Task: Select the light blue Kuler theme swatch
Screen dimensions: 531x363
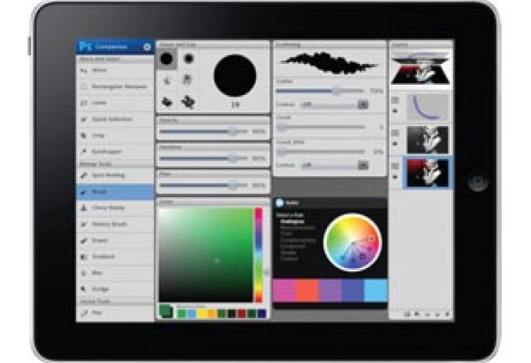Action: (x=376, y=291)
